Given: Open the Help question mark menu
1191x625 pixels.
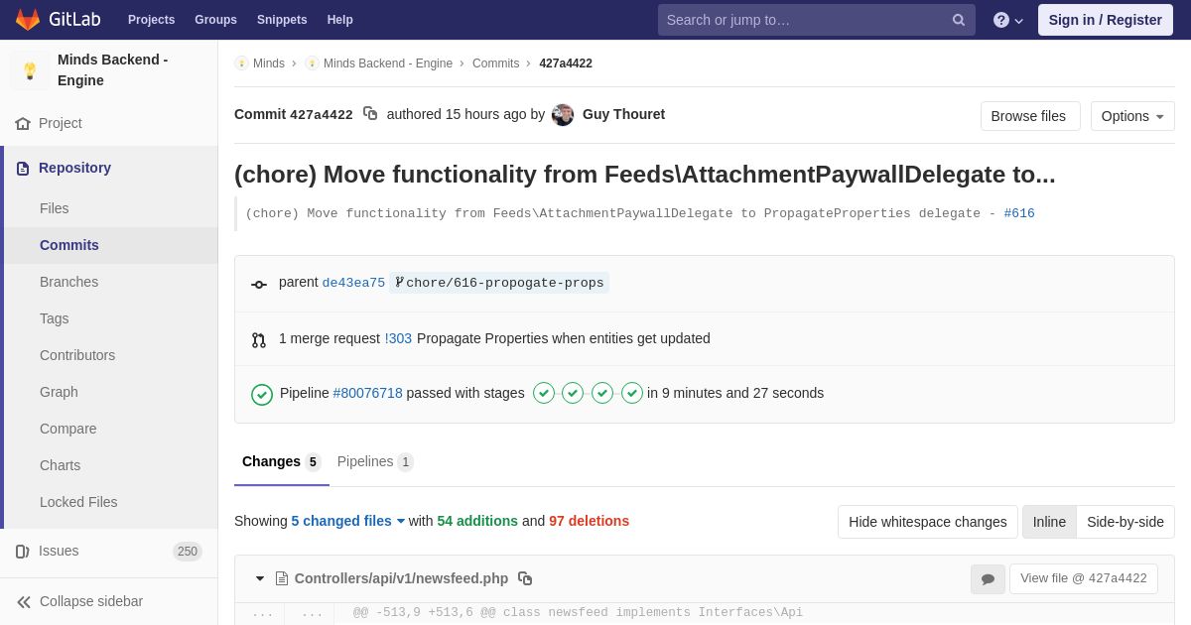Looking at the screenshot, I should click(x=1008, y=20).
